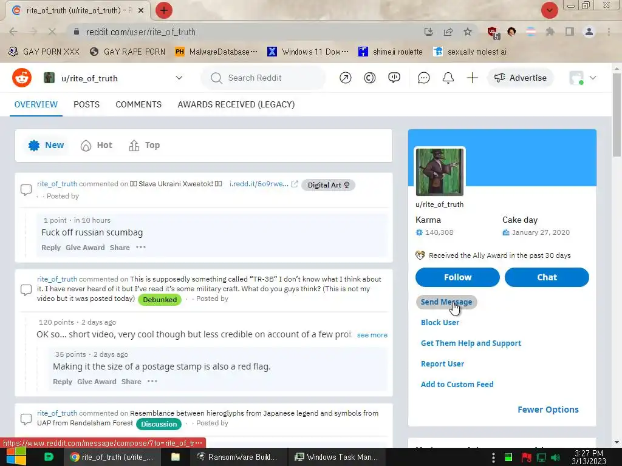Open the tab search dropdown button
Image resolution: width=622 pixels, height=466 pixels.
(x=549, y=10)
